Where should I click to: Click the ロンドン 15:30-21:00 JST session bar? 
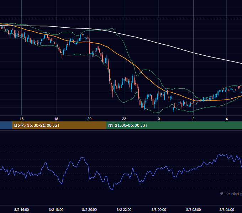[59, 125]
